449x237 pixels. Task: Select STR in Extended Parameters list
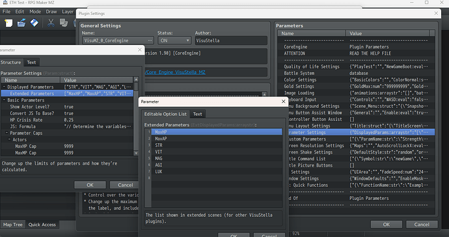(x=217, y=145)
